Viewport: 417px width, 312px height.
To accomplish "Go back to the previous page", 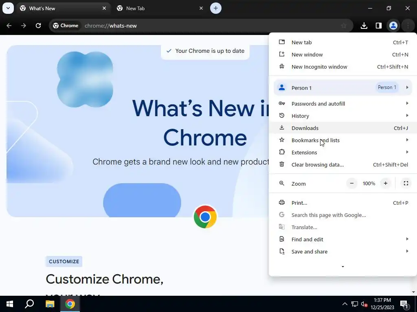I will (x=9, y=26).
